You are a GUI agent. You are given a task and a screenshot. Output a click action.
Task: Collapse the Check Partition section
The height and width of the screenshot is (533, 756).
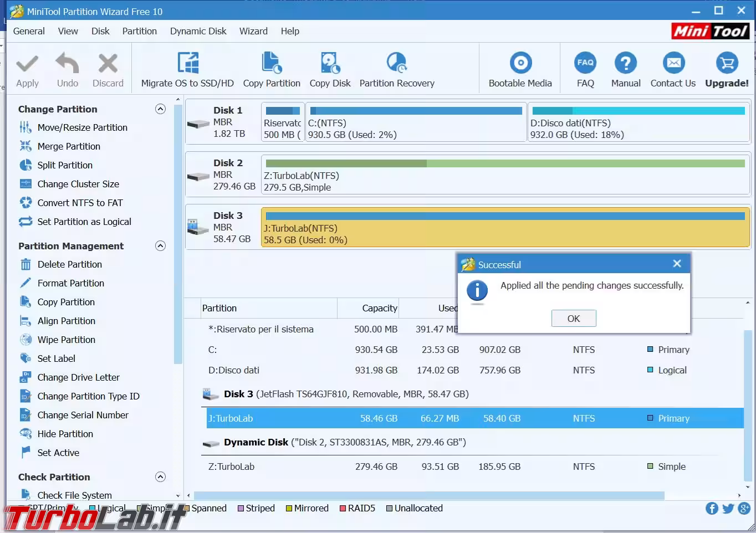click(x=160, y=477)
